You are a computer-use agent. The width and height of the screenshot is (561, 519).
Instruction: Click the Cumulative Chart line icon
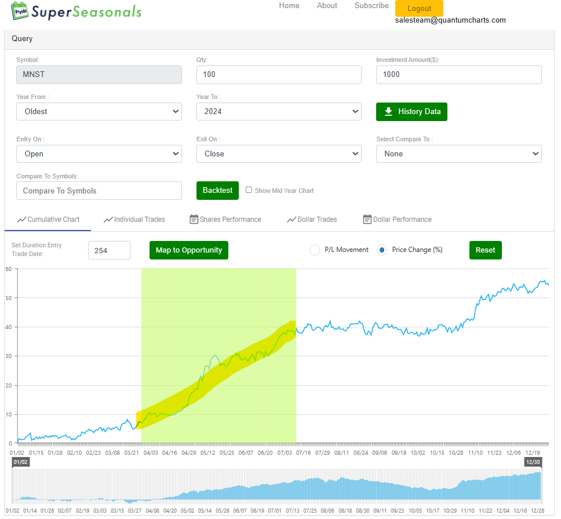click(21, 220)
